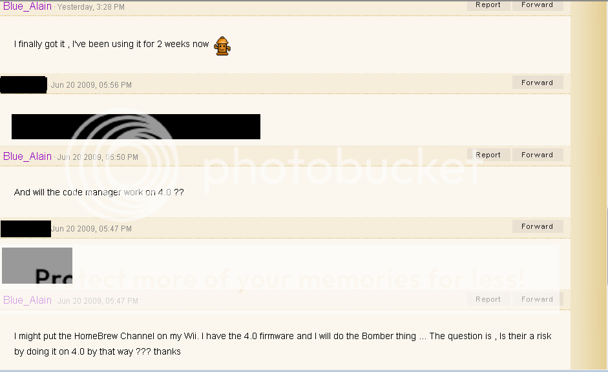This screenshot has height=372, width=608.
Task: Click the orange fire hydrant emoticon
Action: [222, 46]
